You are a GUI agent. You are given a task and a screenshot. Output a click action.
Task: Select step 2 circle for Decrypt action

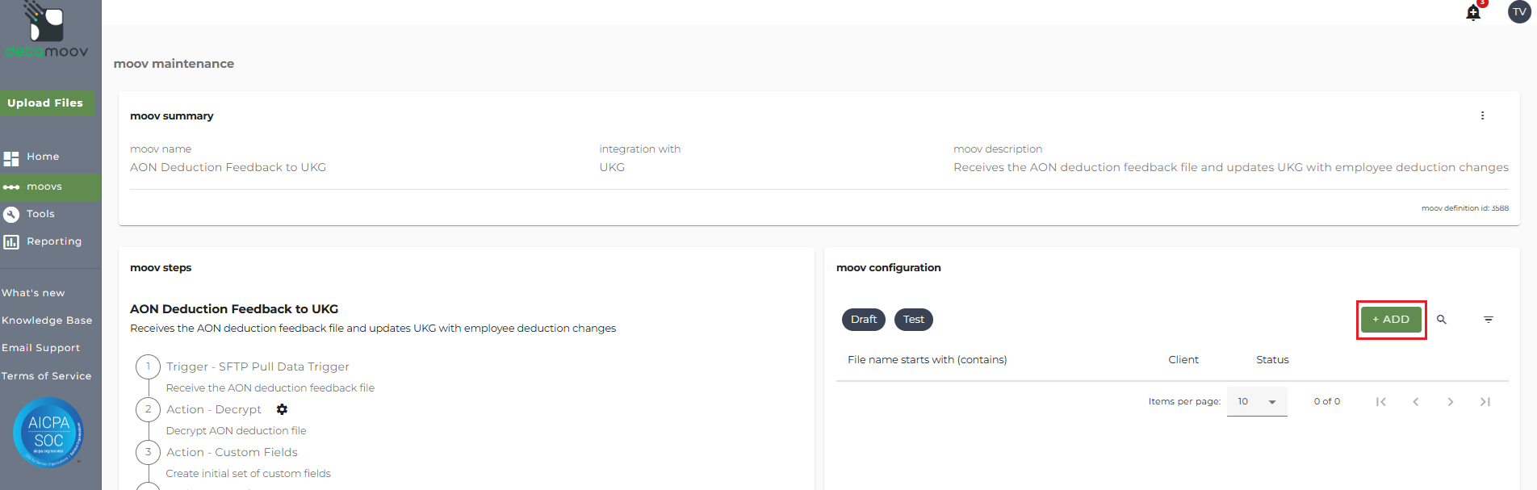point(148,409)
